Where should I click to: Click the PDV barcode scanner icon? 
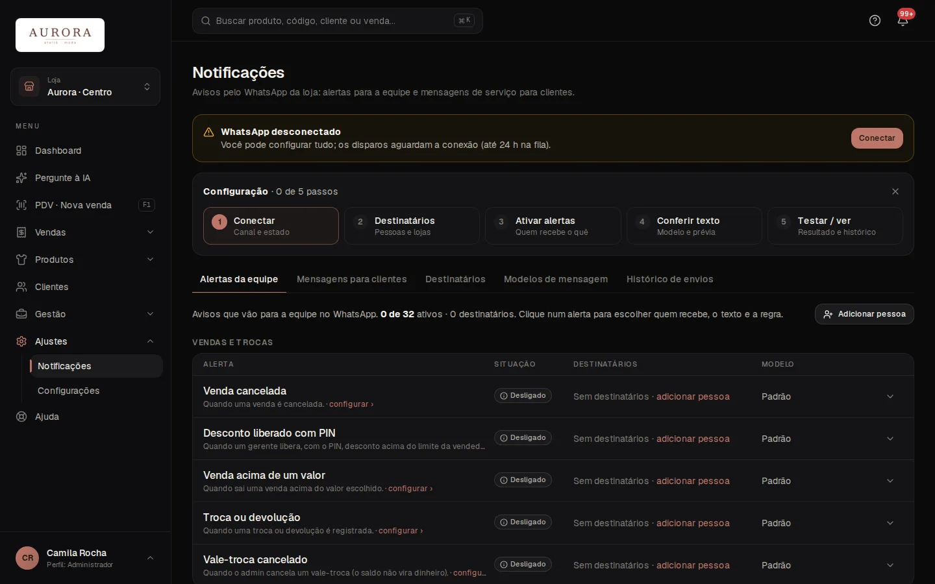[x=21, y=205]
